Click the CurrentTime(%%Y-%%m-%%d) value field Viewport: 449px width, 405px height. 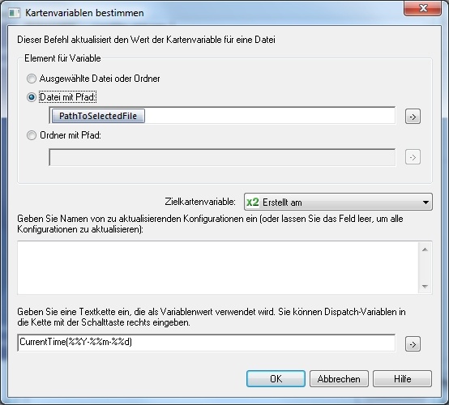point(207,343)
